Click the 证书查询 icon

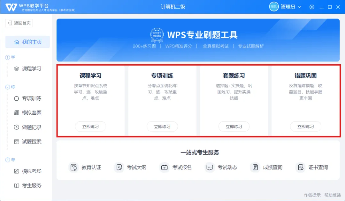tap(301, 168)
